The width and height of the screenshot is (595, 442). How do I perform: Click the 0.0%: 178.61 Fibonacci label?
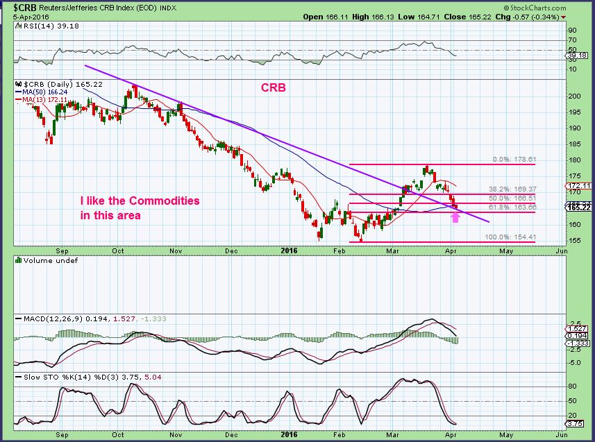pyautogui.click(x=514, y=160)
